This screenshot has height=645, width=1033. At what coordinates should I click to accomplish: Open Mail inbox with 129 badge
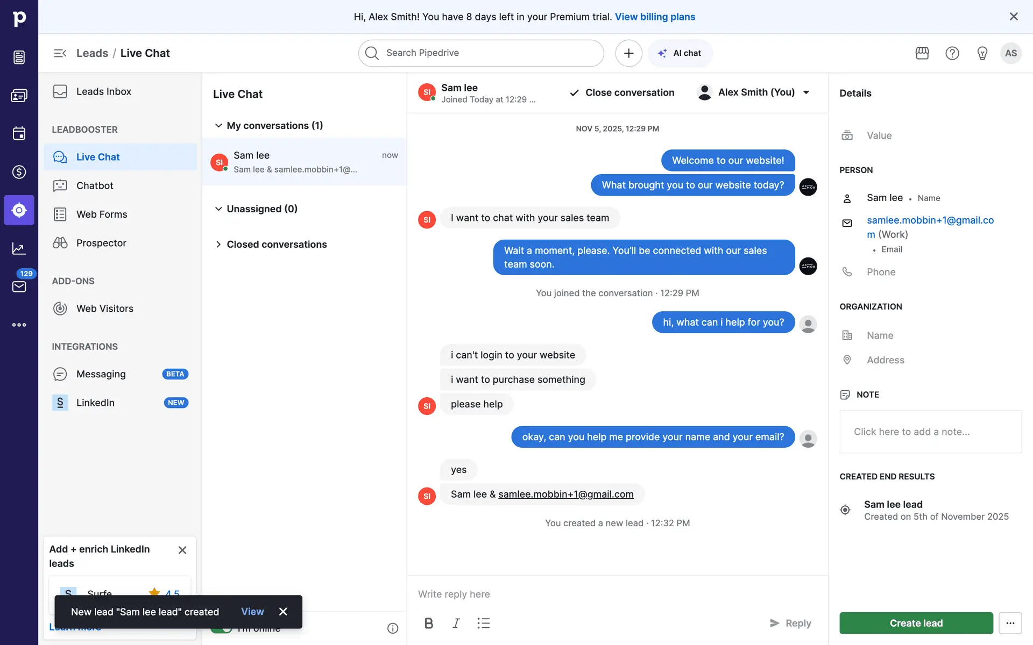pyautogui.click(x=19, y=286)
